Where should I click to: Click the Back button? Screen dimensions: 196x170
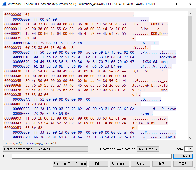coord(141,164)
